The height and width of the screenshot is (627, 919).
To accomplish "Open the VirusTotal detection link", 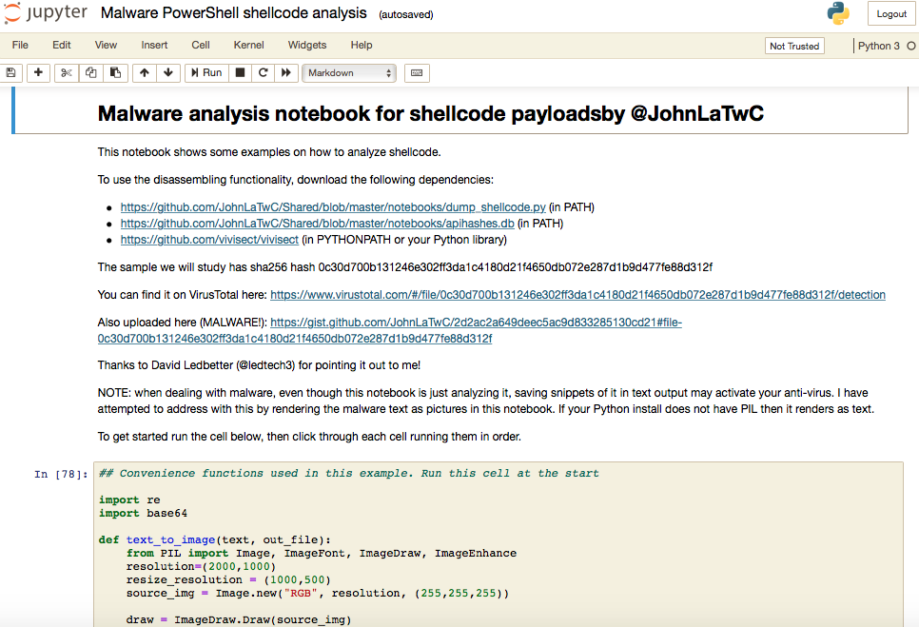I will (x=577, y=295).
